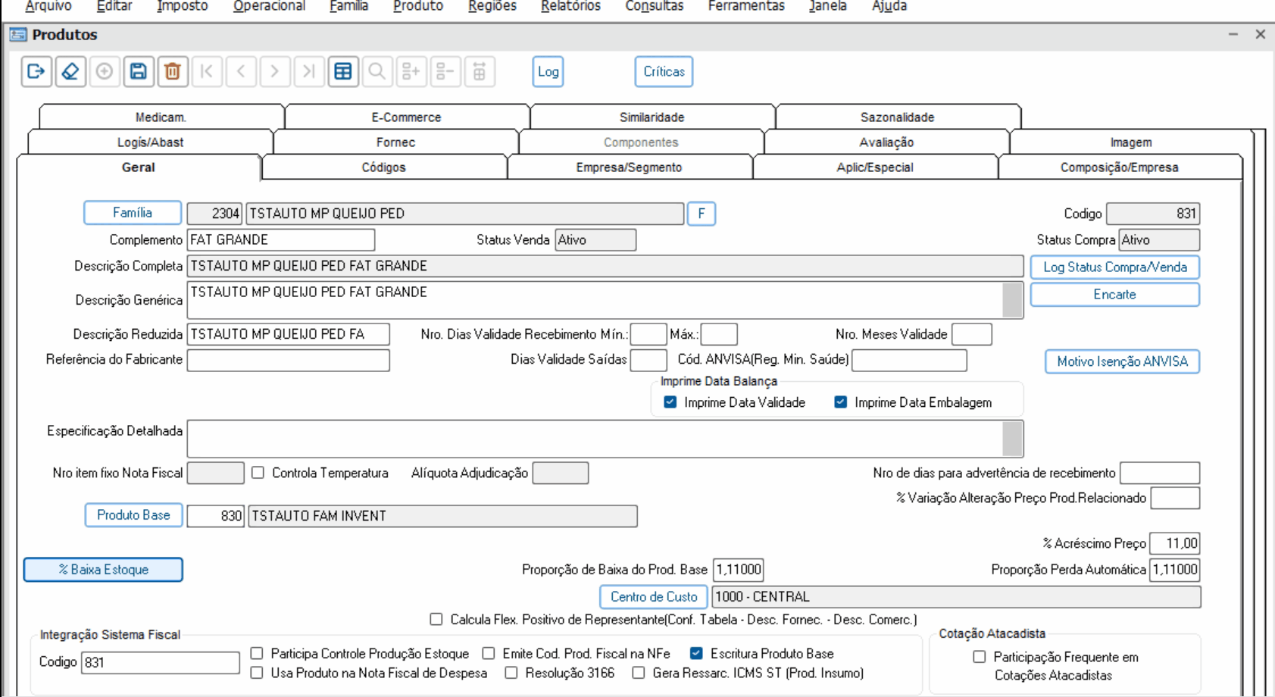Click the Especificação Detalhada scrollbar

pyautogui.click(x=1012, y=439)
